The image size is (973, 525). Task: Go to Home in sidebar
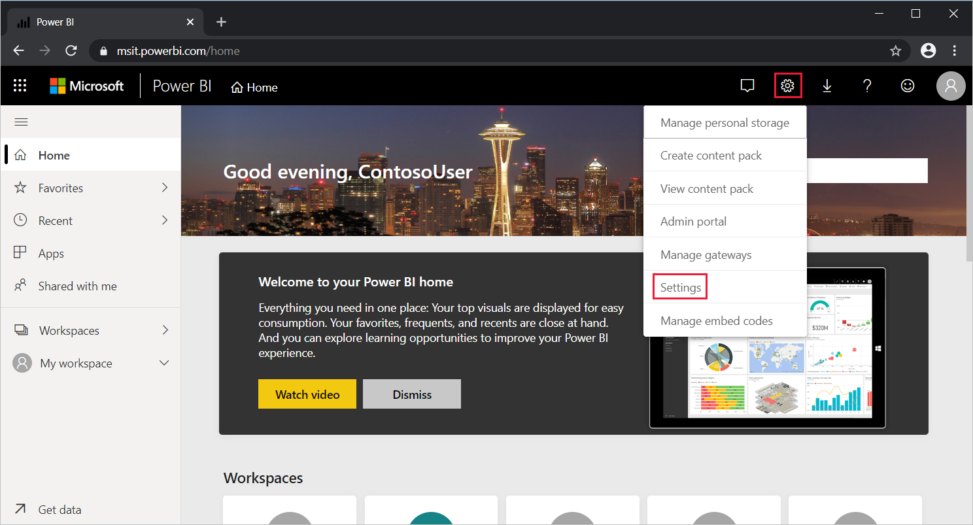point(91,155)
